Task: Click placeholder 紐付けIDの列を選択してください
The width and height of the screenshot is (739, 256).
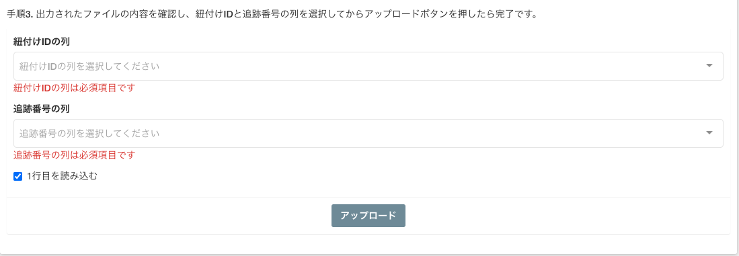Action: click(89, 67)
